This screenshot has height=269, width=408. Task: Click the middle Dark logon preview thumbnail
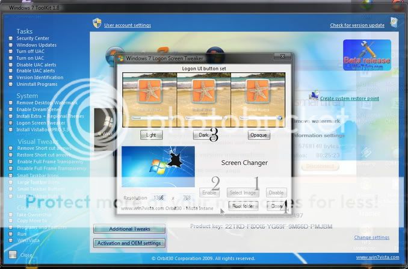204,100
